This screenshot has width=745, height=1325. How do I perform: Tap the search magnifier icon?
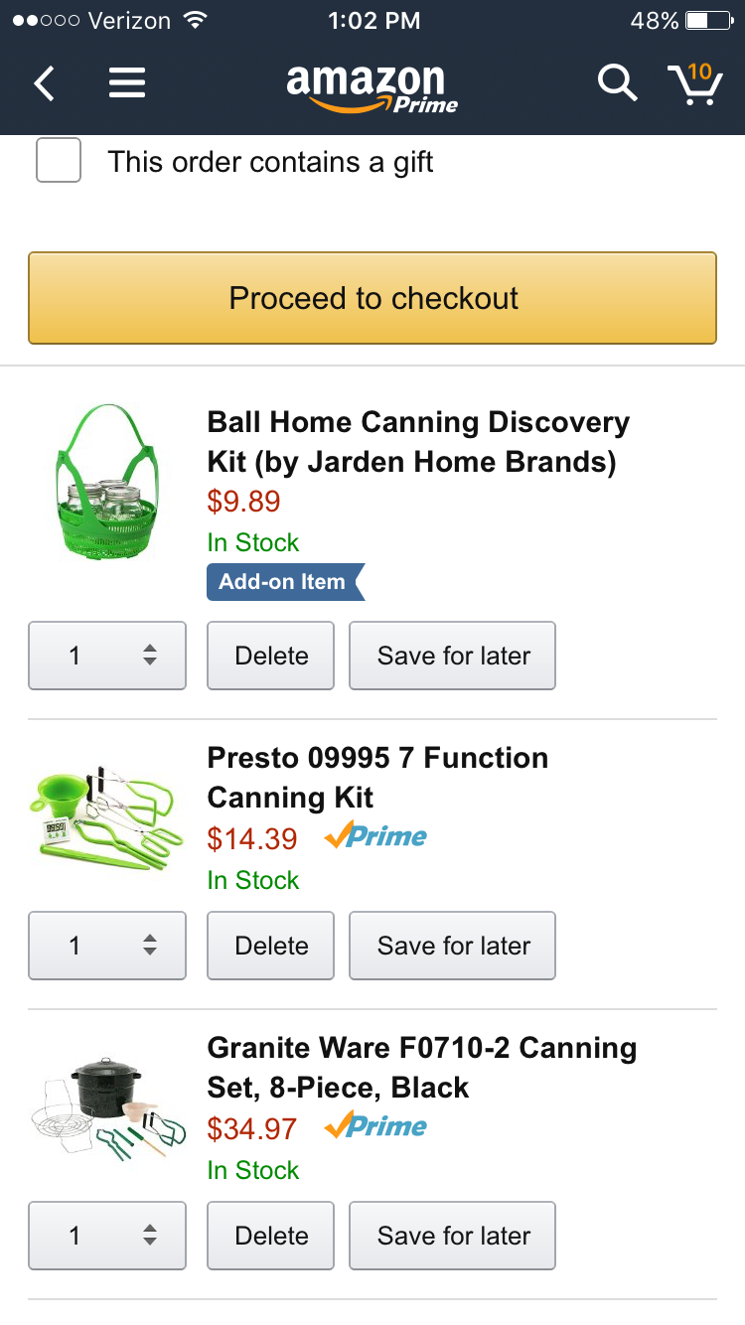coord(616,83)
